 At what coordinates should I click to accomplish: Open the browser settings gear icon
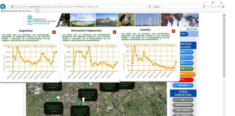(x=219, y=7)
